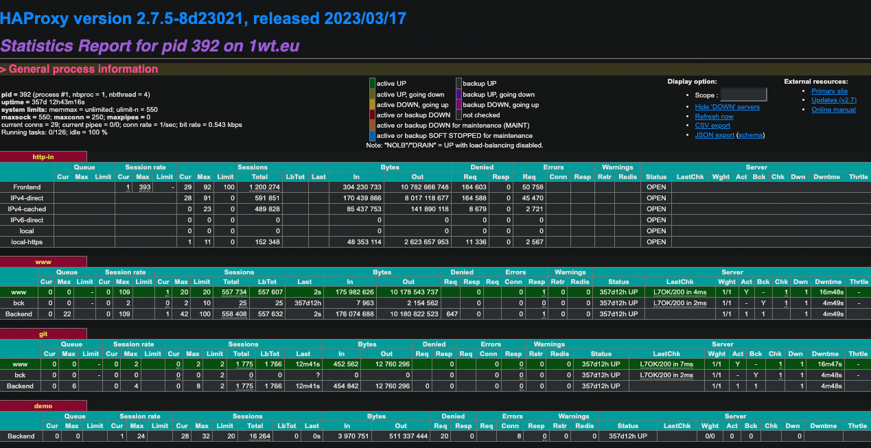Image resolution: width=871 pixels, height=448 pixels.
Task: Open the Primary site link
Action: [x=829, y=91]
